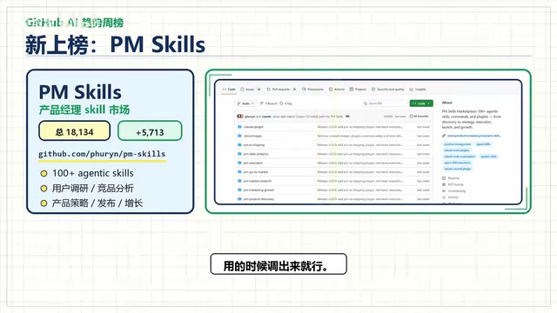Viewport: 557px width, 313px height.
Task: Open the Code tab in the repository
Action: 229,90
